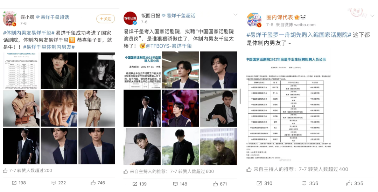Click the scrollbar beside the middle post
Viewport: 378px width, 192px height.
click(240, 97)
